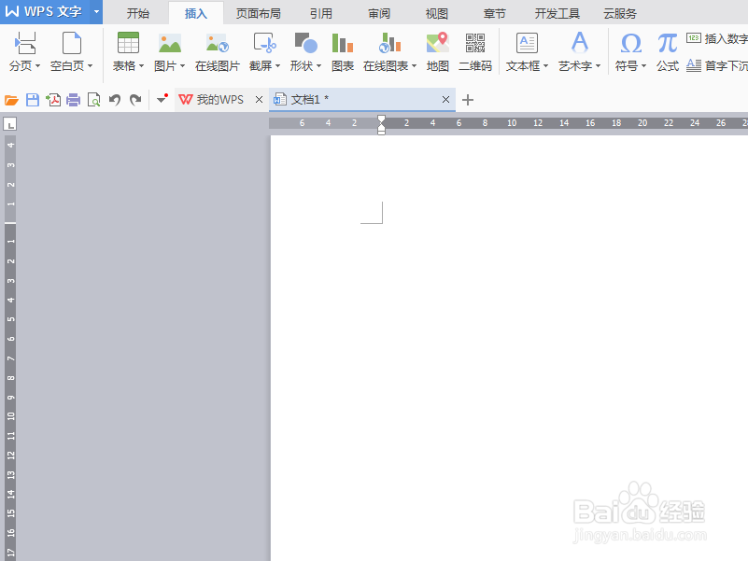Expand the 艺术字 dropdown arrow
Screen dimensions: 748x561
tap(599, 66)
